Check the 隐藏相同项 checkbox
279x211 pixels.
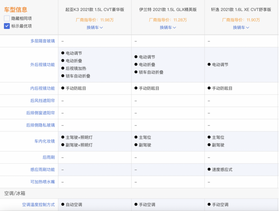pyautogui.click(x=7, y=18)
